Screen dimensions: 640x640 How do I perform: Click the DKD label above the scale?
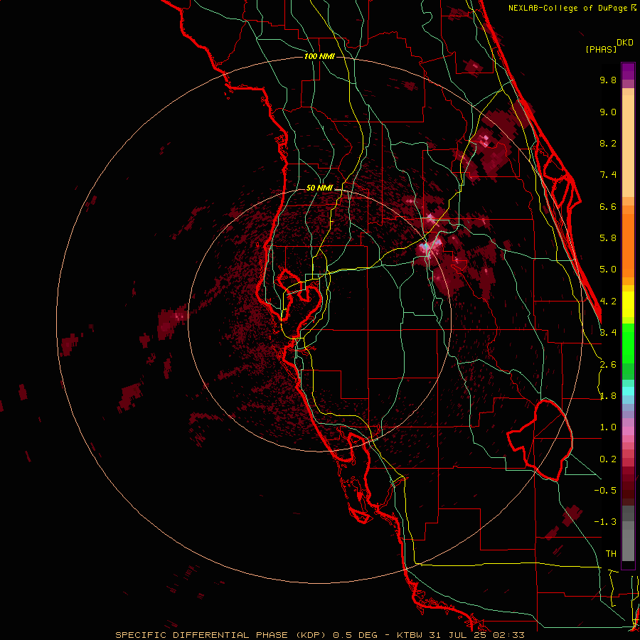click(625, 43)
